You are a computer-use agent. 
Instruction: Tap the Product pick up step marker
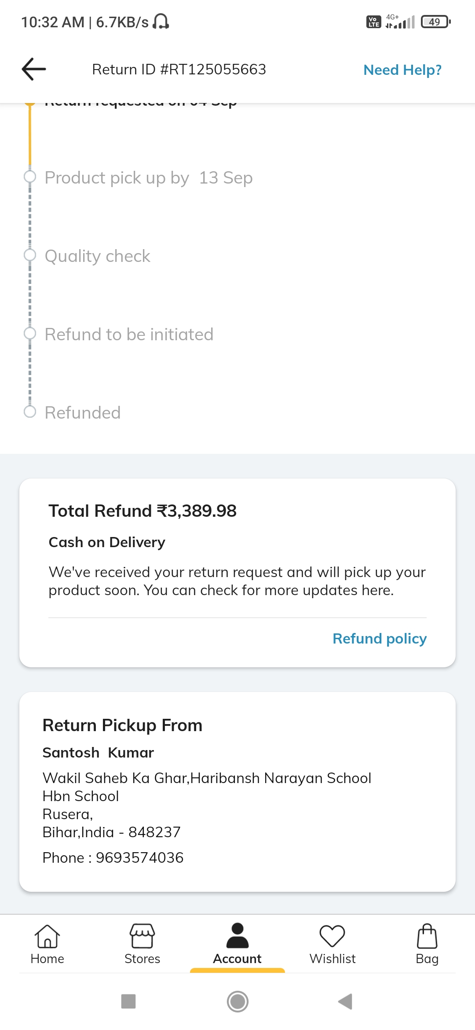pos(30,177)
